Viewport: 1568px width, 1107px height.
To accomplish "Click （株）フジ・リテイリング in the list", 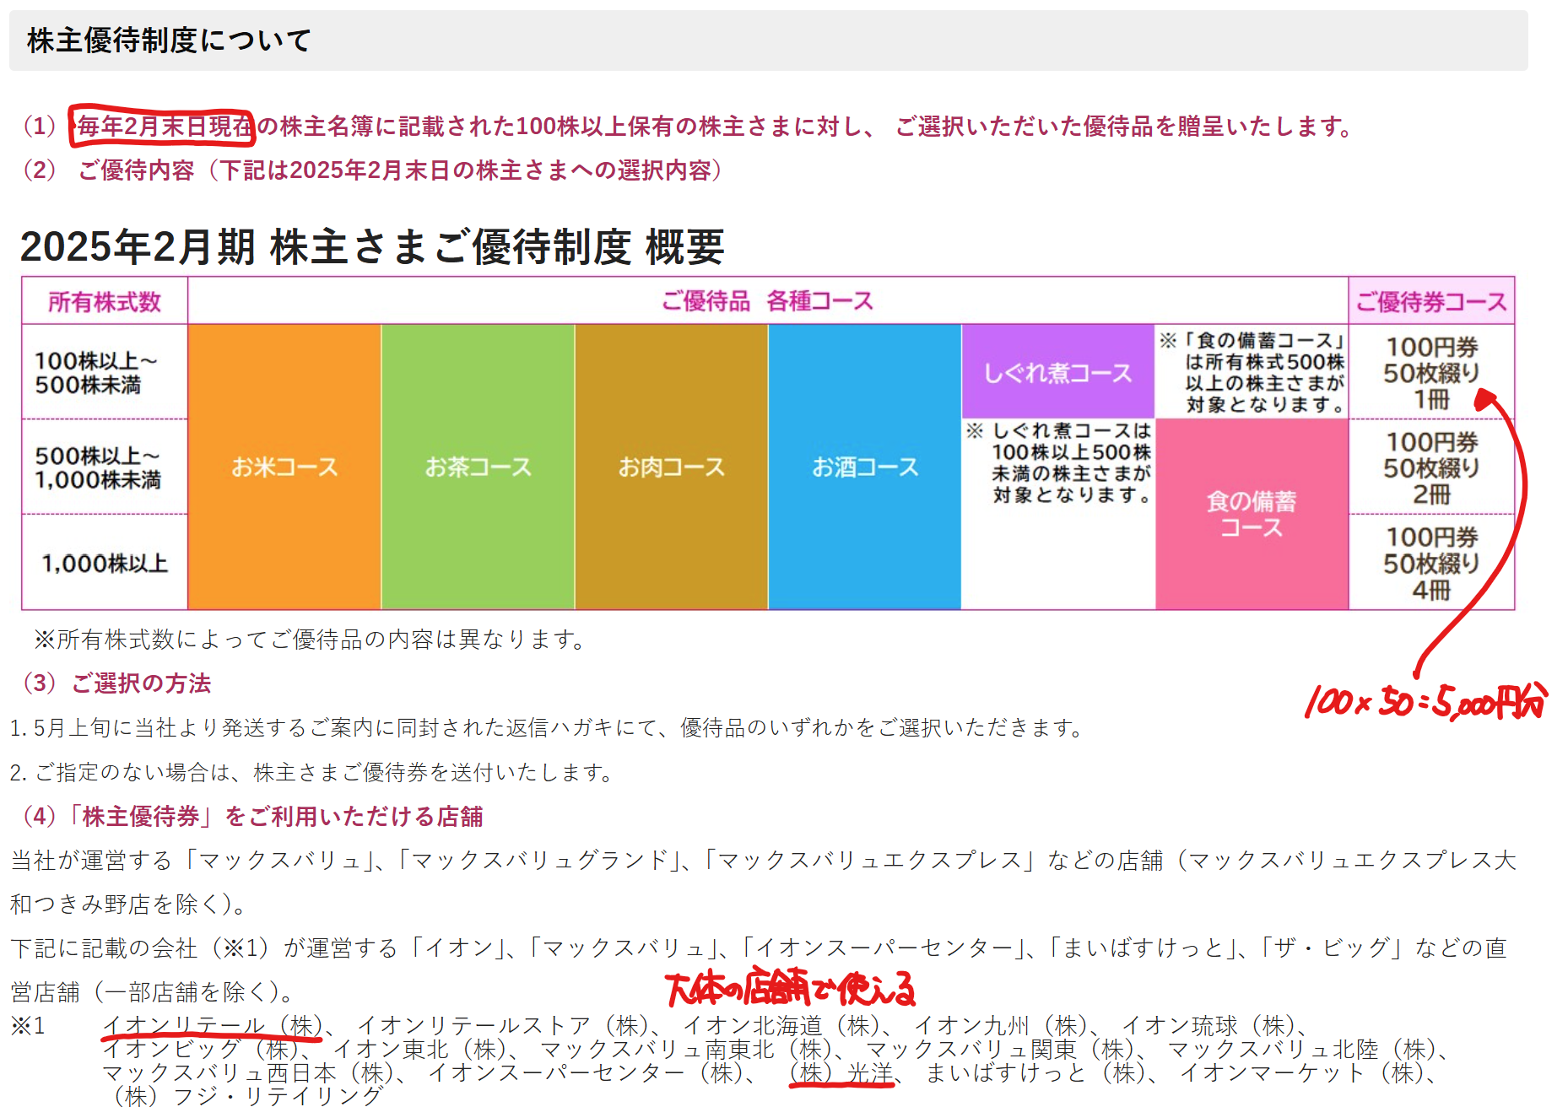I will click(x=249, y=1095).
